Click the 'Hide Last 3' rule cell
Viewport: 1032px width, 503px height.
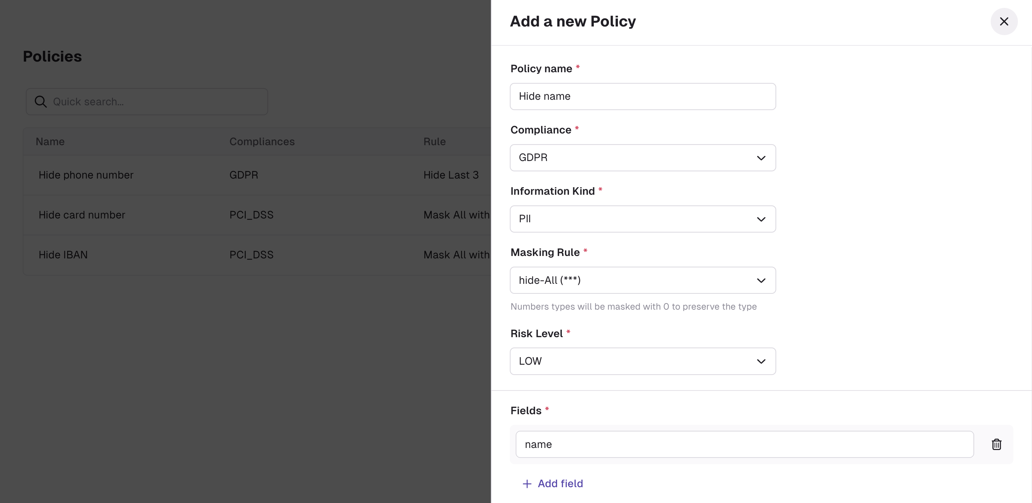[x=451, y=175]
